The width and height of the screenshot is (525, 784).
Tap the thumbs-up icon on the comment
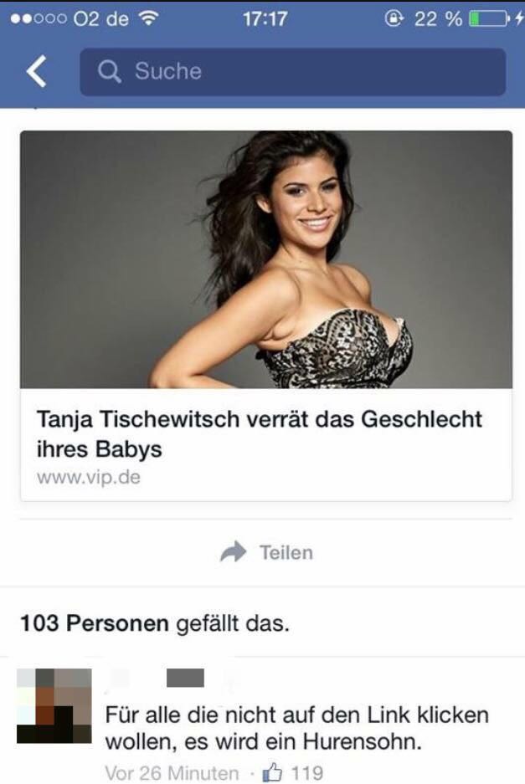273,773
